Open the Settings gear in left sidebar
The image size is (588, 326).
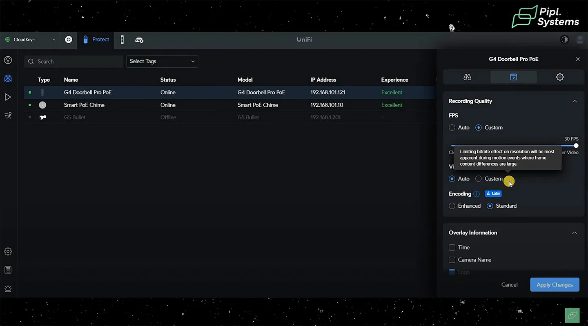point(8,251)
